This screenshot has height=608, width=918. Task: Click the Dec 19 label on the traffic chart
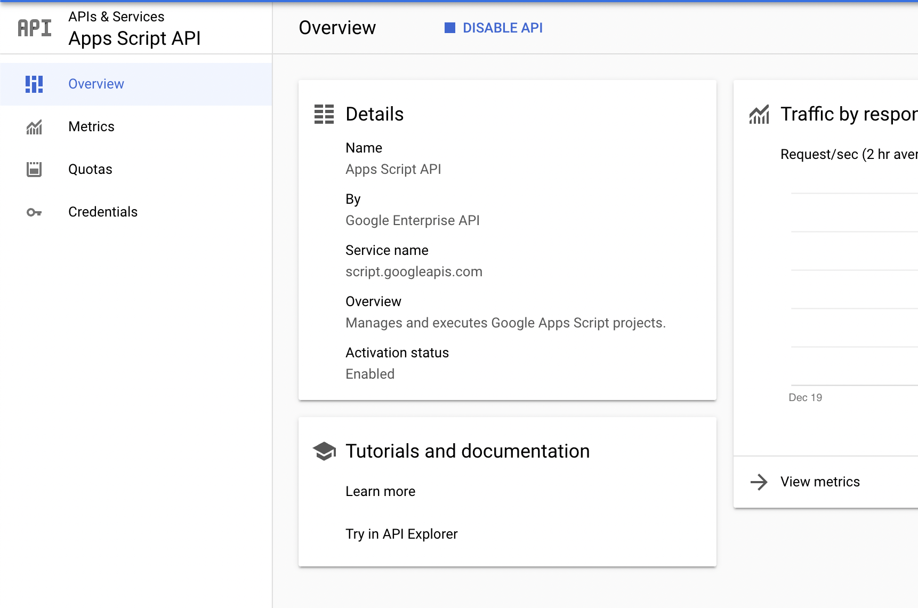806,397
